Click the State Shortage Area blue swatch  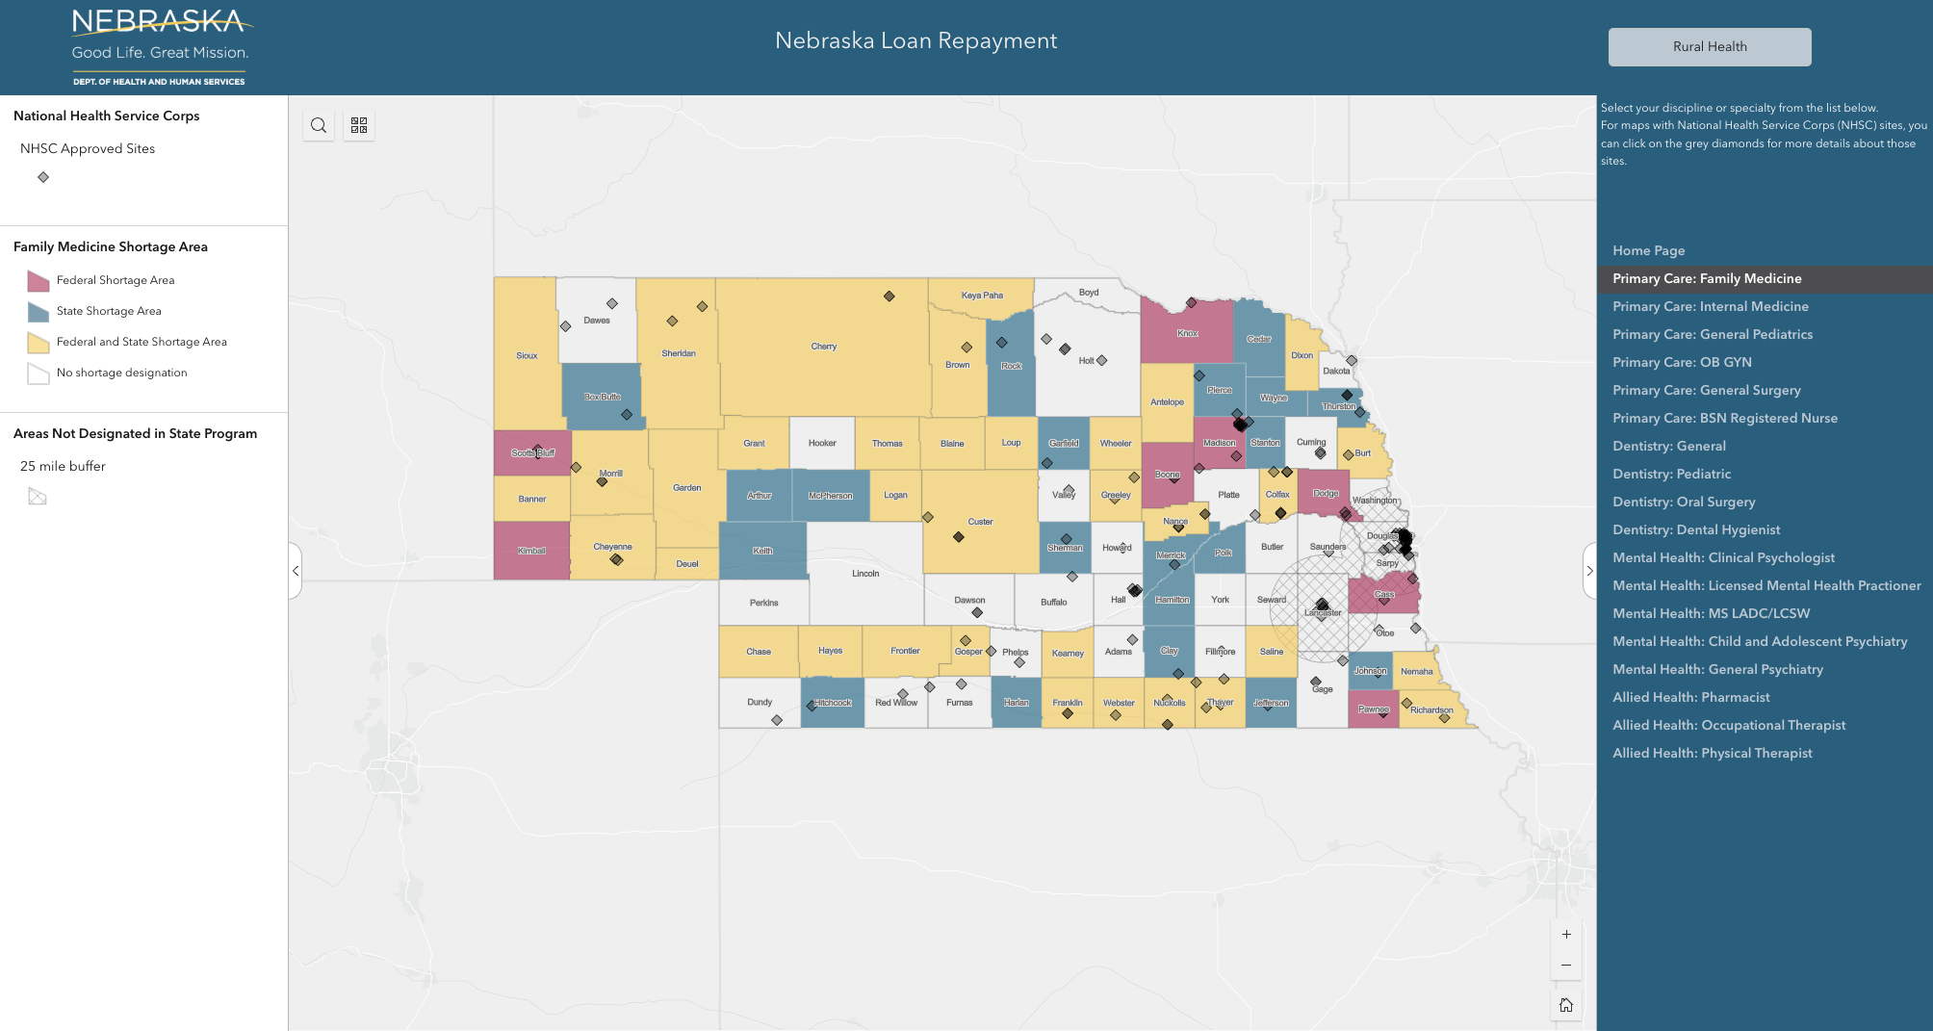coord(39,312)
